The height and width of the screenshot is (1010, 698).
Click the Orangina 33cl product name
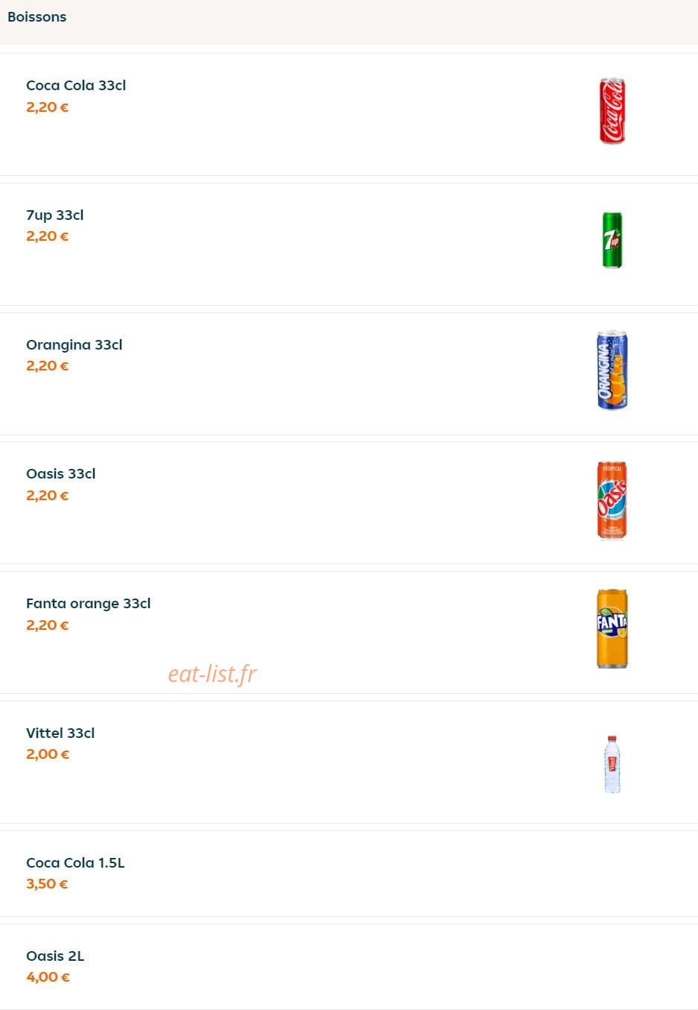(74, 345)
